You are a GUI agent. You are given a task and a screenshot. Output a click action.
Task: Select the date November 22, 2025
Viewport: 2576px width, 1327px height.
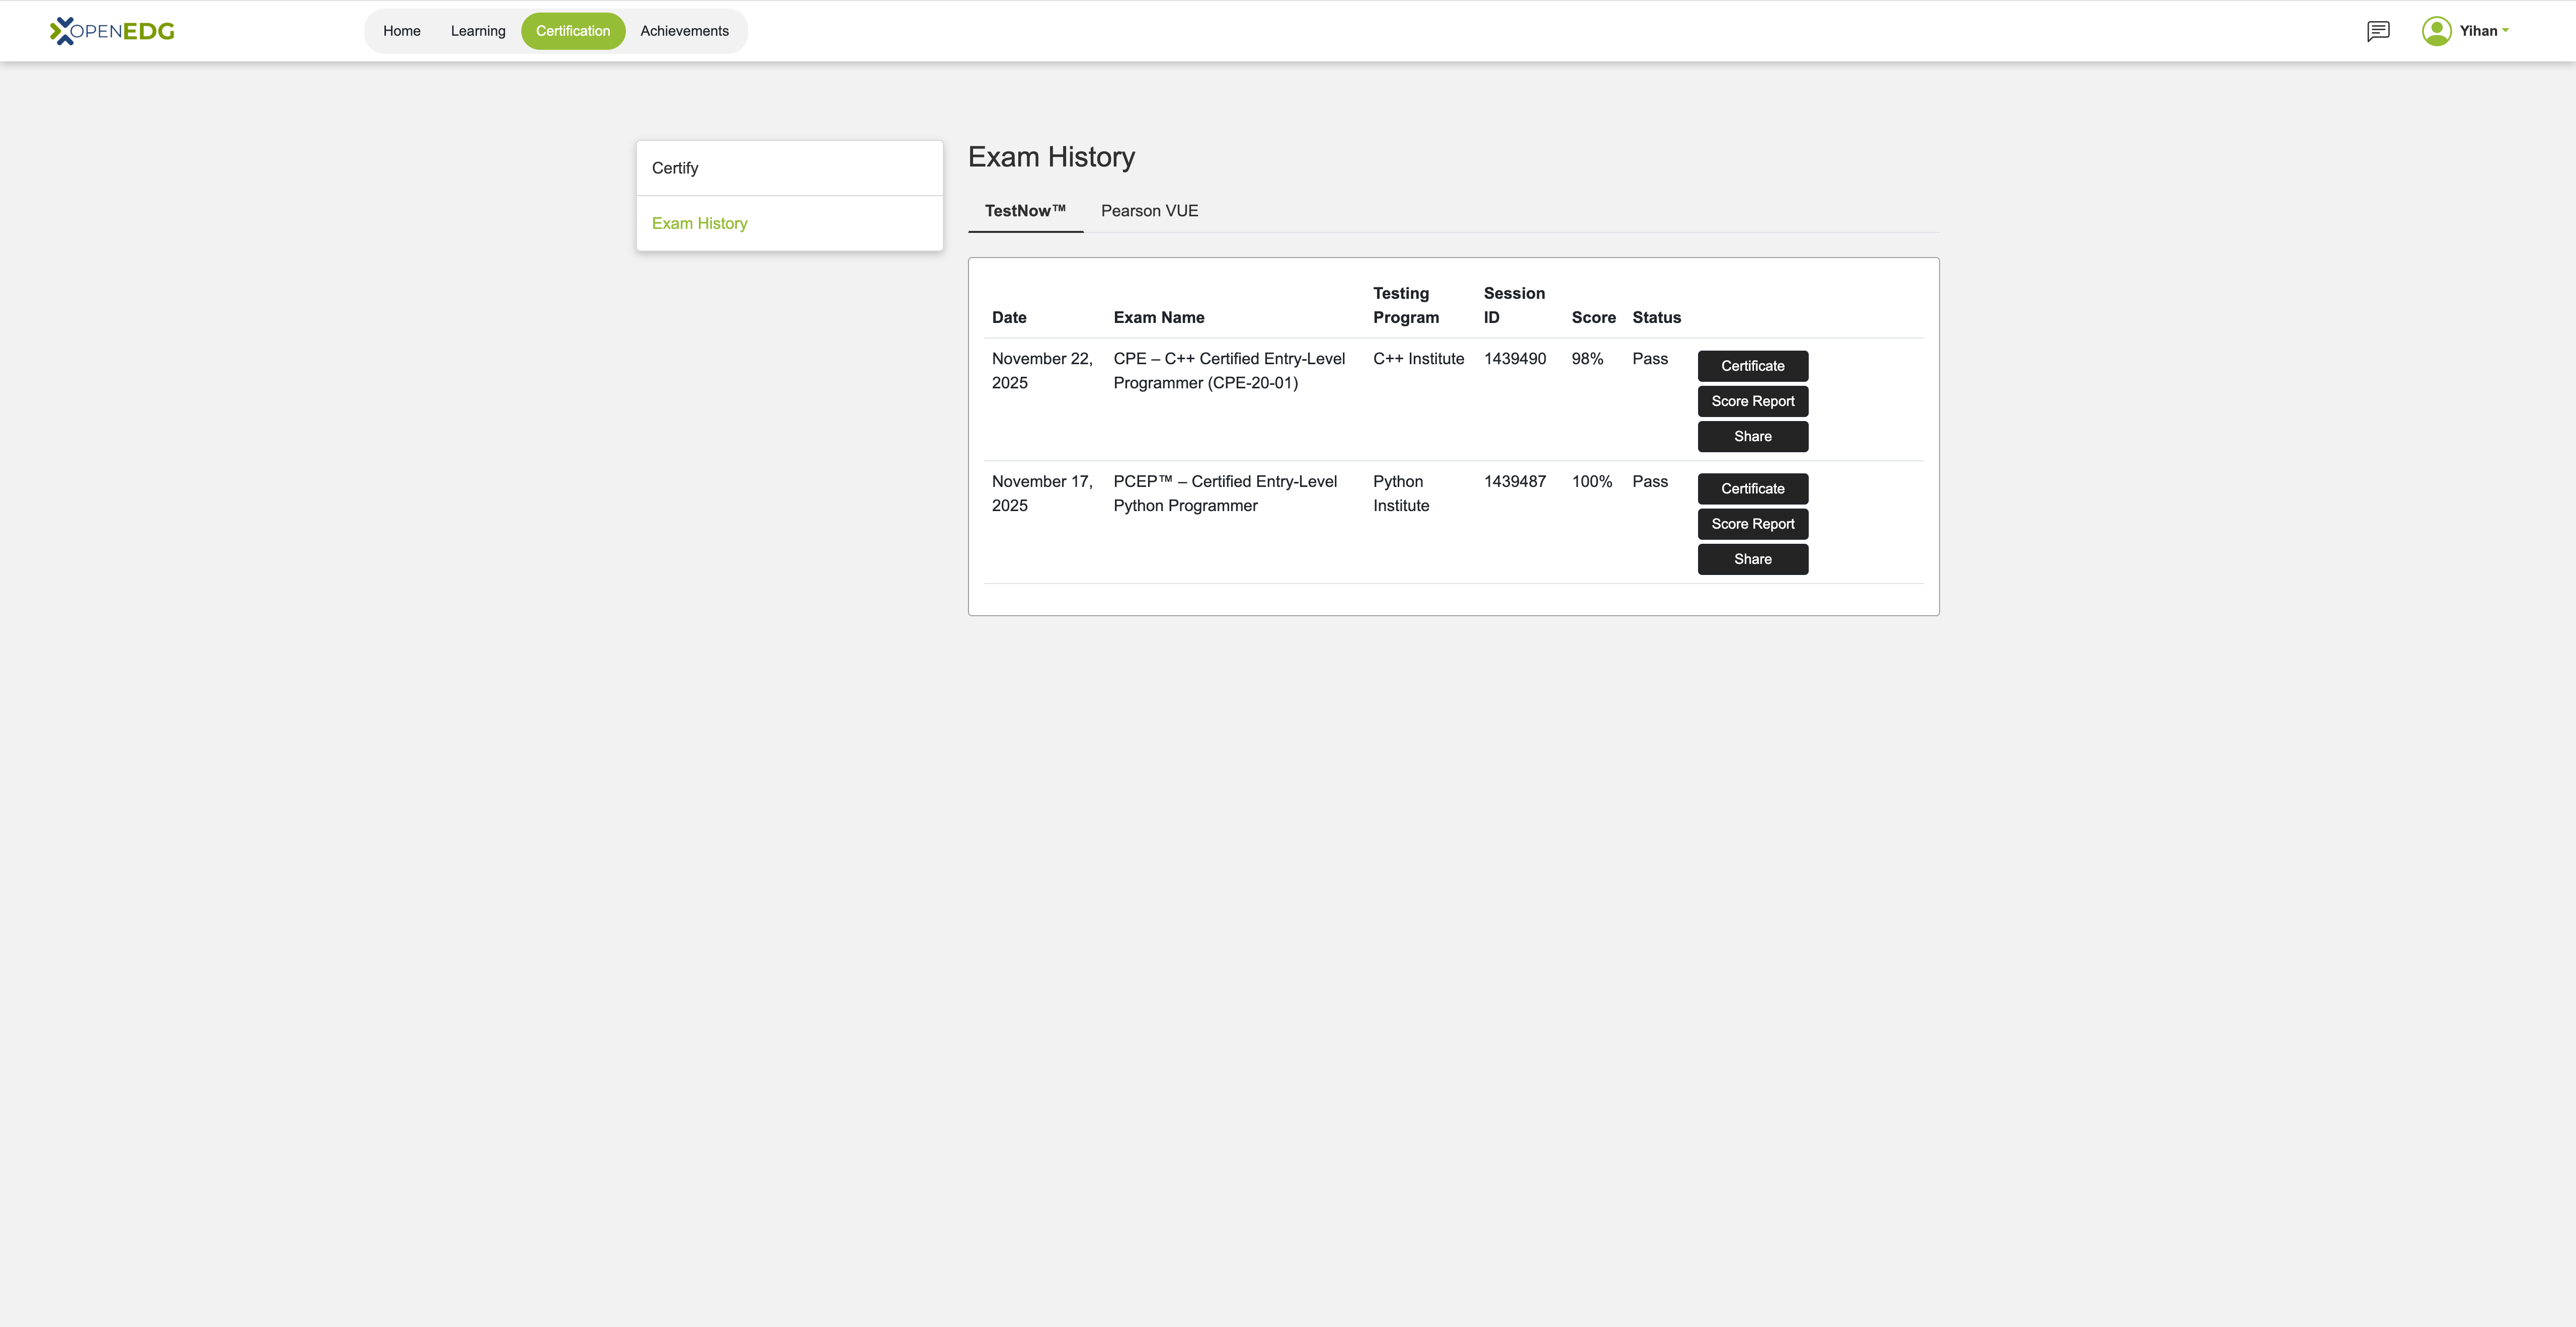pos(1042,371)
